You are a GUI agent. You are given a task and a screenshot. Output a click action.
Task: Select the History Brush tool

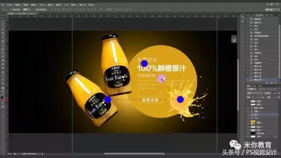(x=3, y=53)
